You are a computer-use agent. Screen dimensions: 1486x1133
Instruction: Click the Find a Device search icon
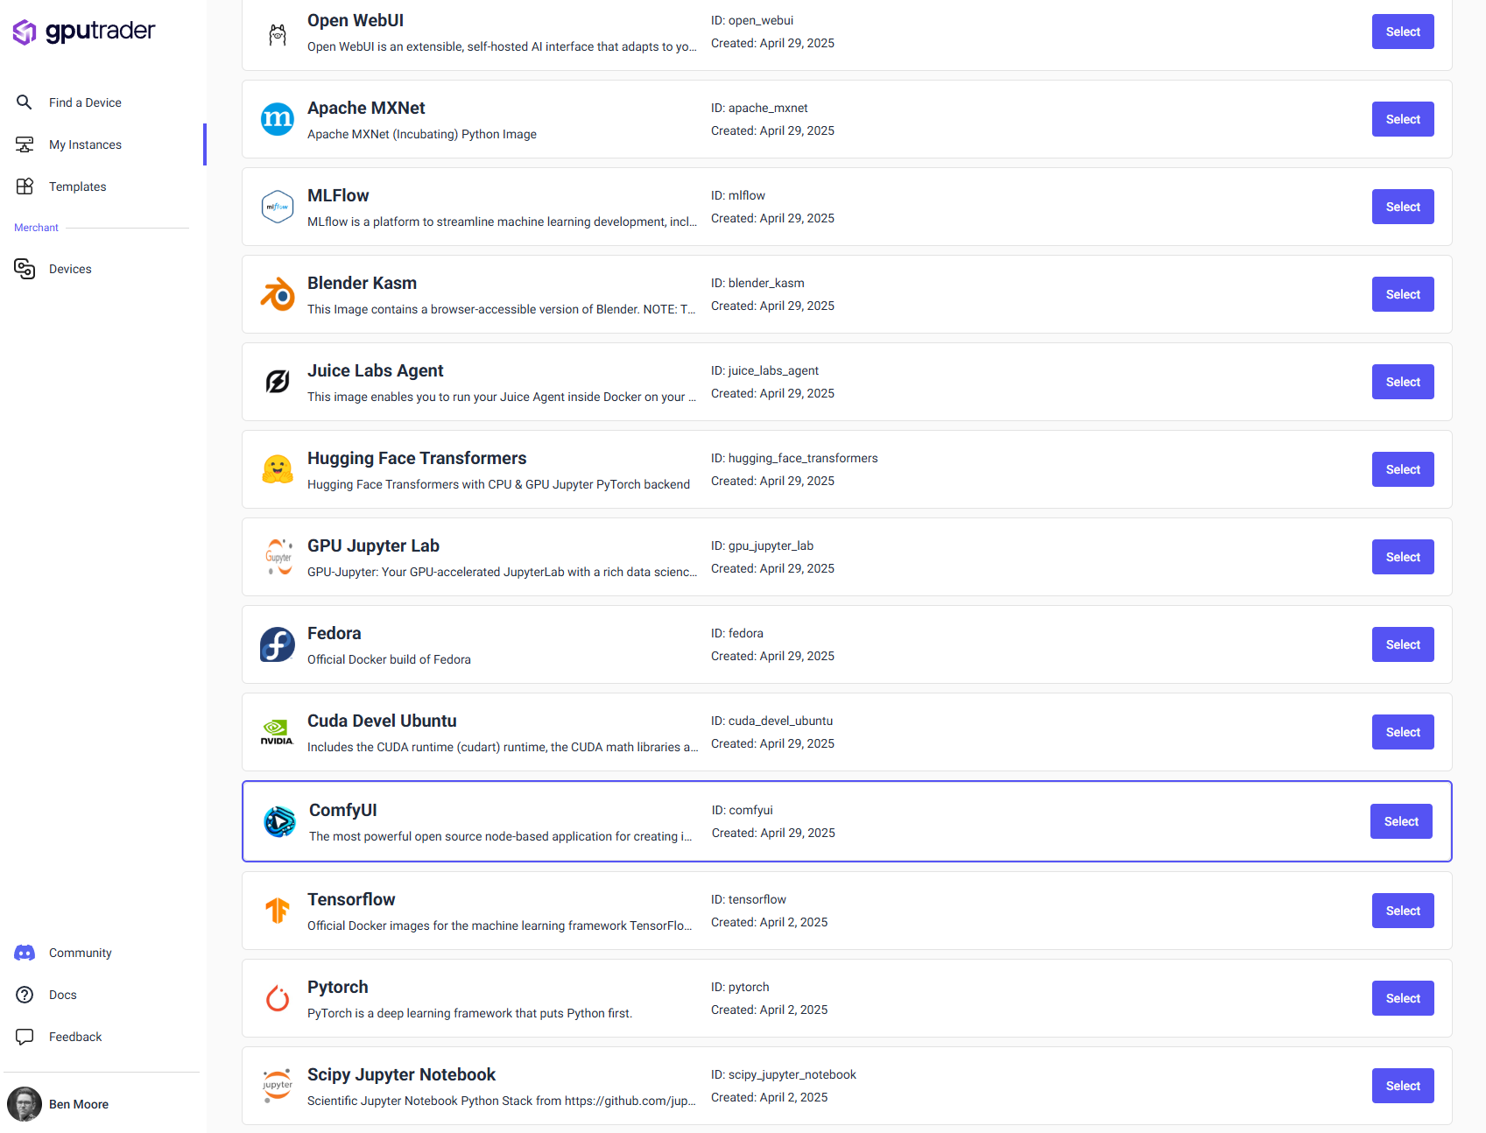click(25, 102)
